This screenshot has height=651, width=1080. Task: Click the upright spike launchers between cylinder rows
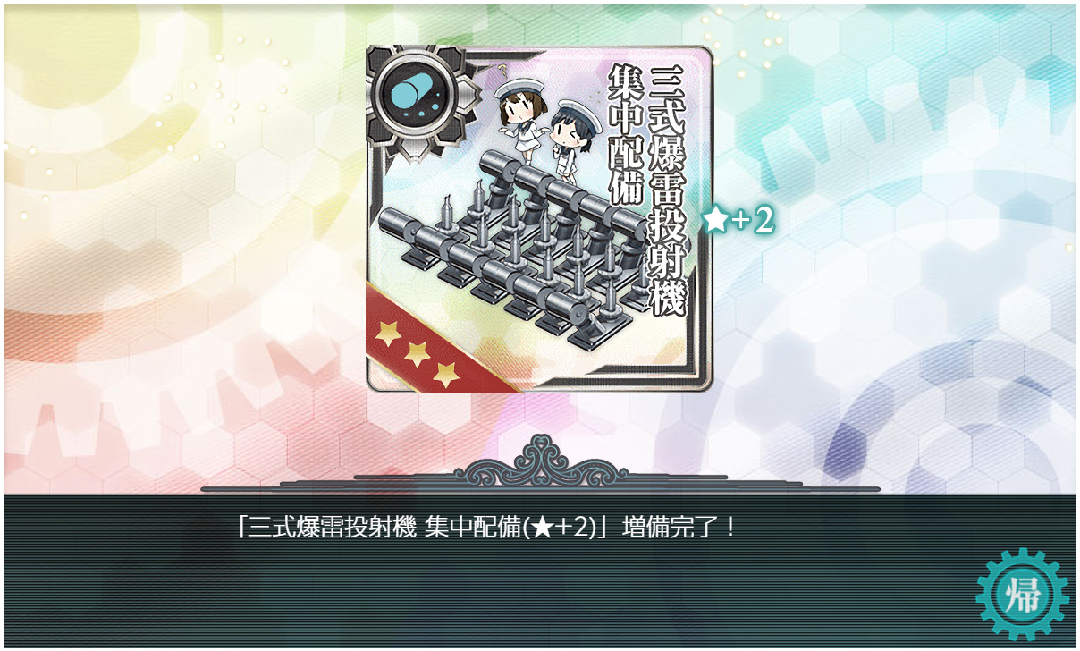pyautogui.click(x=545, y=241)
